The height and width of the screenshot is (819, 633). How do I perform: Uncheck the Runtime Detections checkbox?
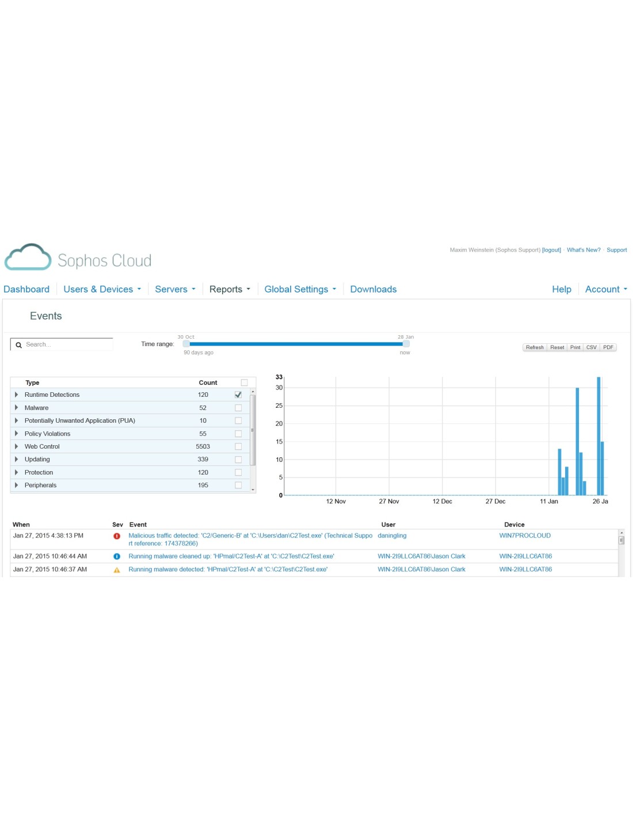238,395
